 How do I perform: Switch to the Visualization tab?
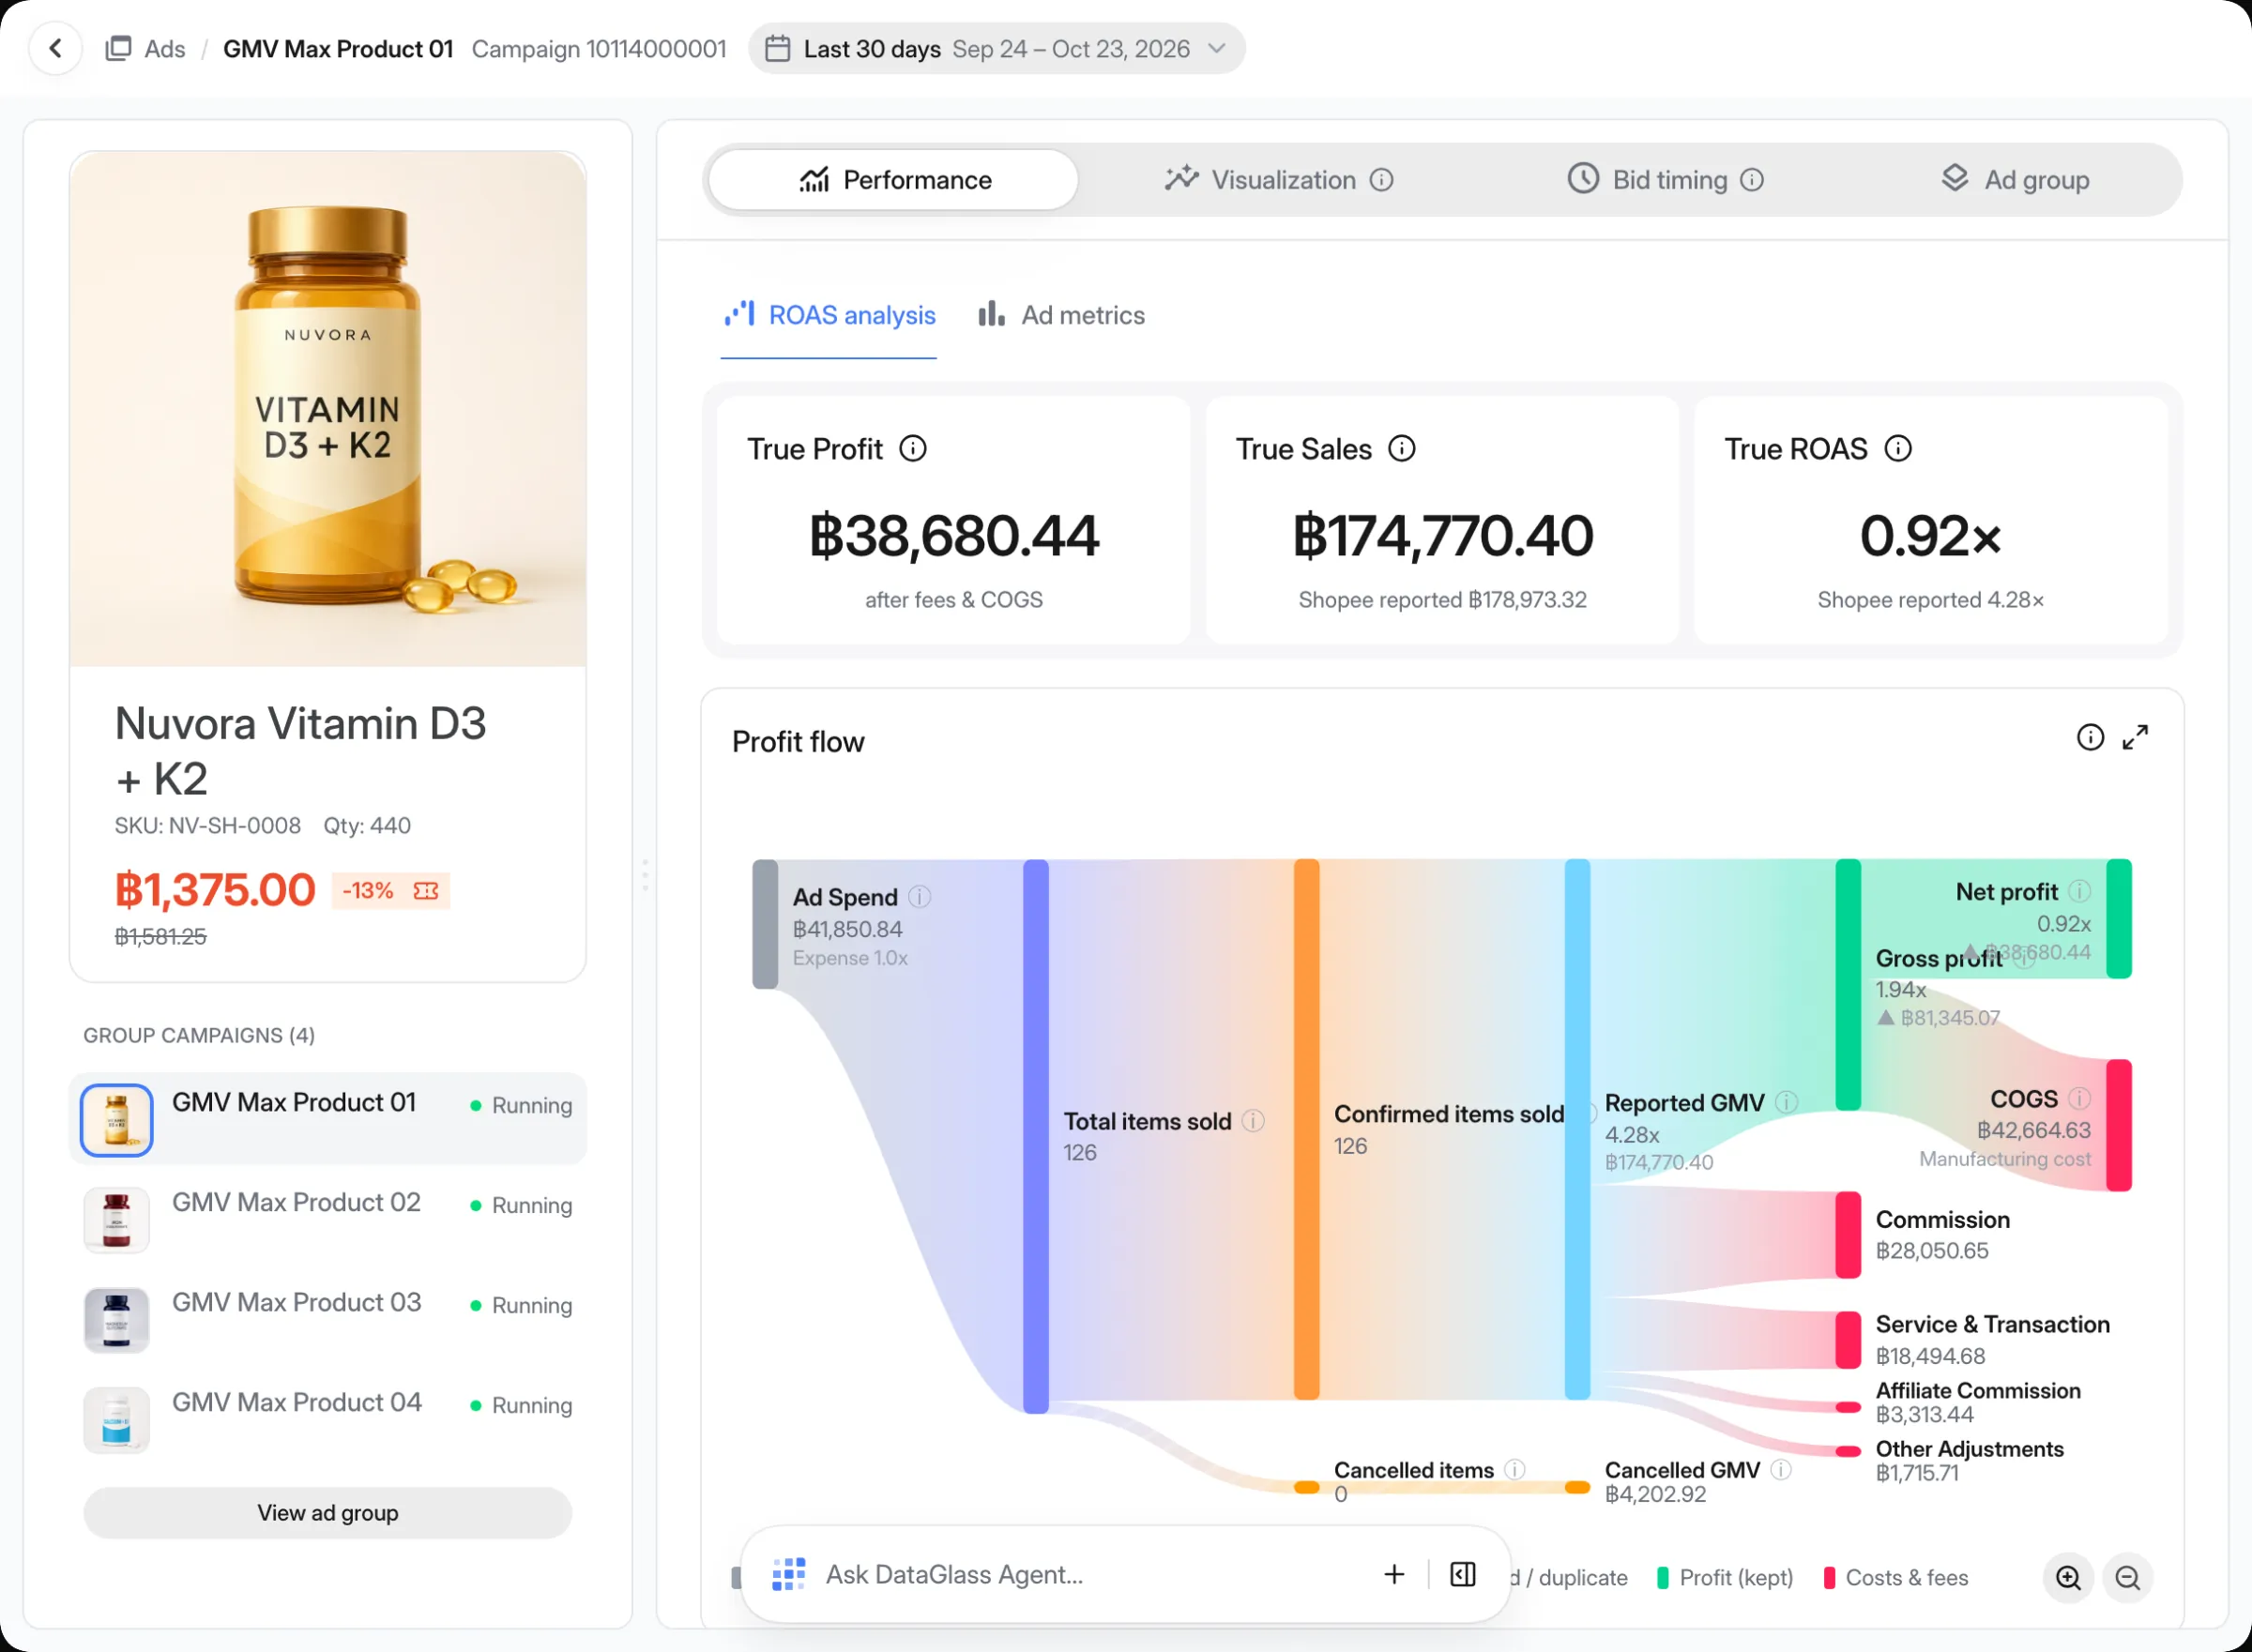pyautogui.click(x=1279, y=180)
